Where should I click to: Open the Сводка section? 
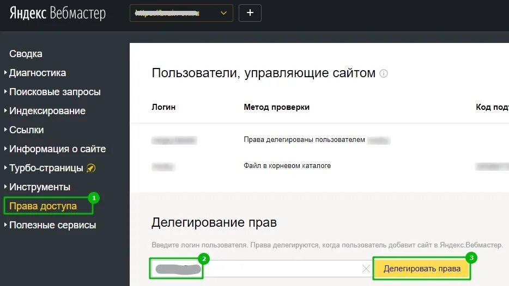point(26,54)
